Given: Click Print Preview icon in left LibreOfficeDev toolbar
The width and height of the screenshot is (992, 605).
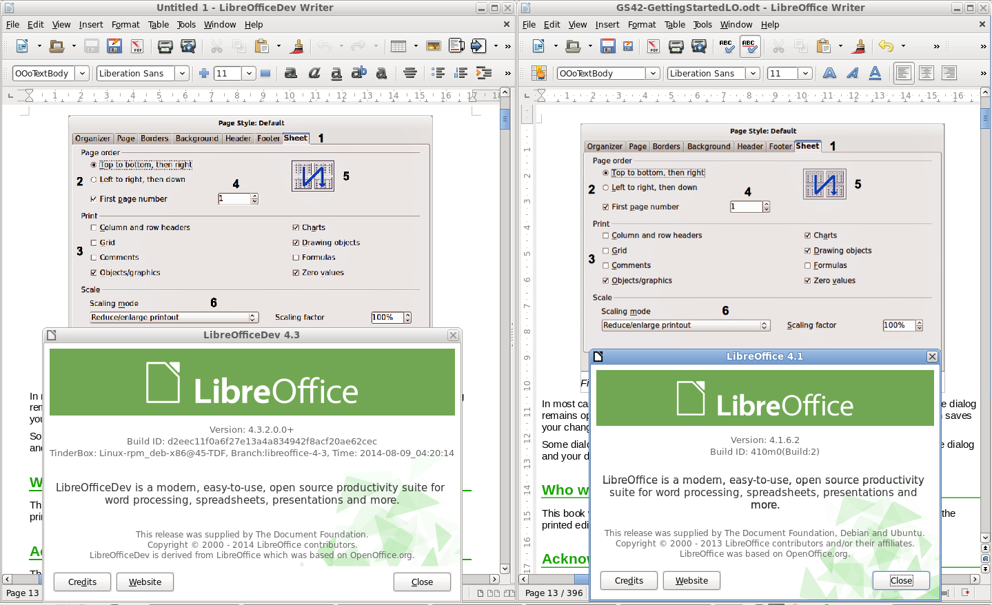Looking at the screenshot, I should pos(188,46).
